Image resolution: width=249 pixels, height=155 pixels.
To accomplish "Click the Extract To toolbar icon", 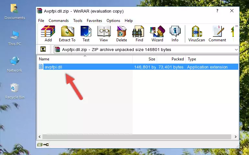I will [x=67, y=34].
